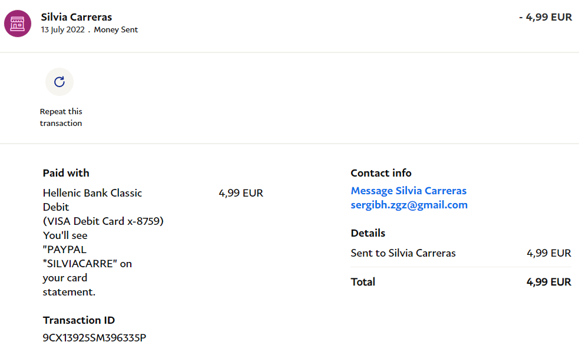Click the VISA Debit Card x-8759 line

(x=103, y=221)
